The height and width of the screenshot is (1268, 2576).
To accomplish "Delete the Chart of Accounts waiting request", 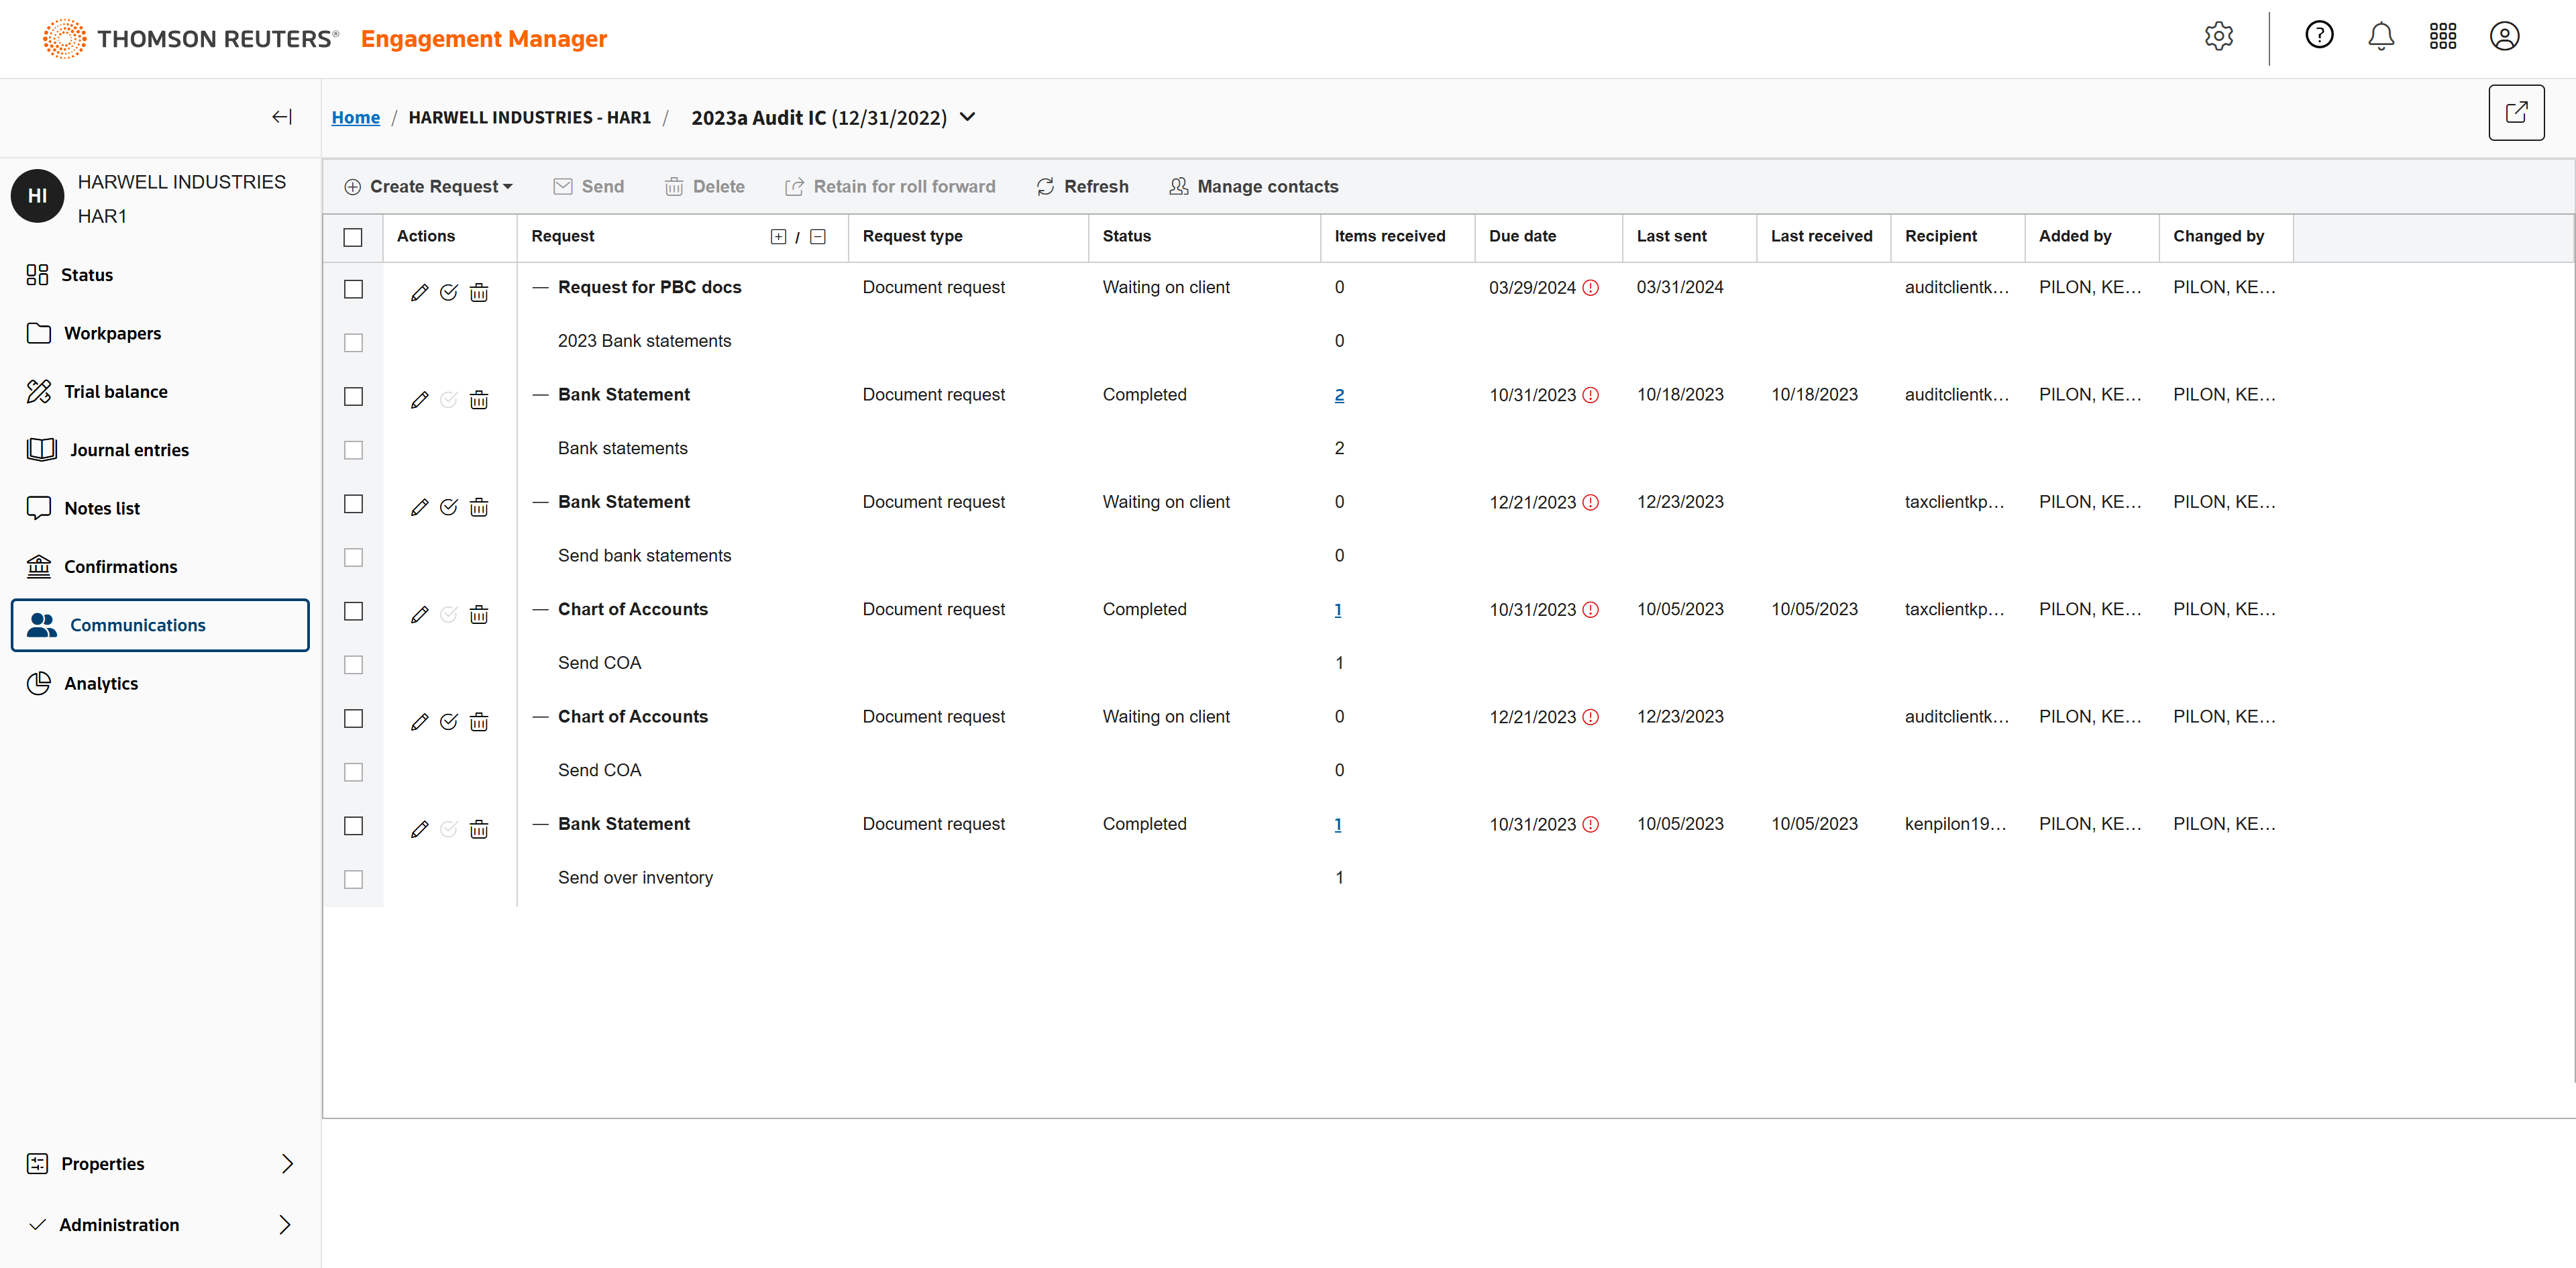I will coord(479,721).
